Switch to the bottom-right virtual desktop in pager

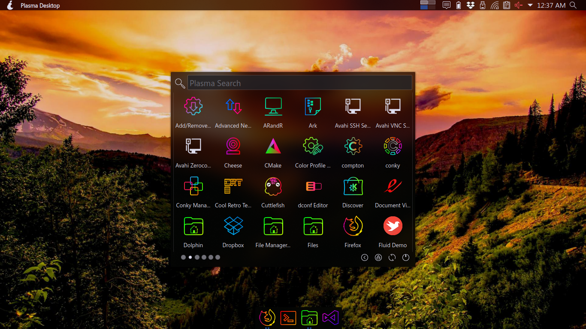tap(432, 7)
